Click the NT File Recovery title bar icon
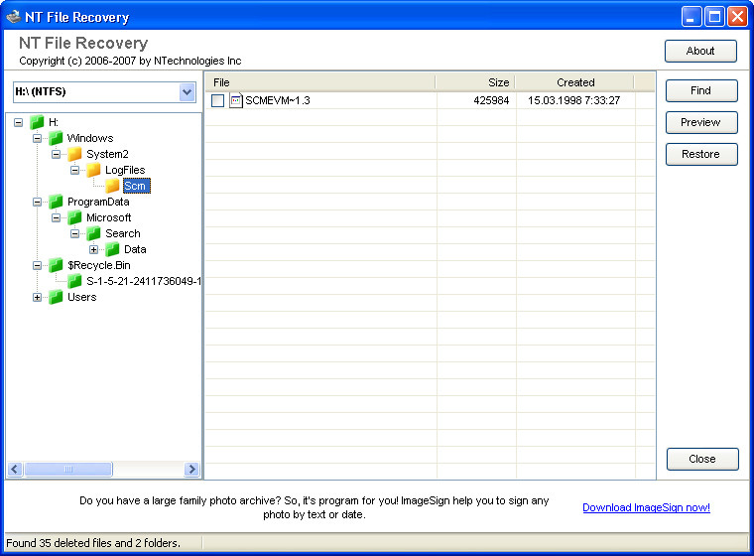This screenshot has height=556, width=754. pyautogui.click(x=14, y=17)
